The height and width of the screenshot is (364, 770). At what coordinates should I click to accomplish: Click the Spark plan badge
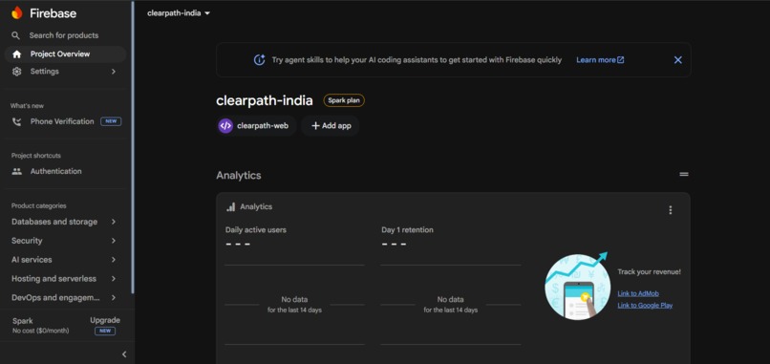(344, 100)
